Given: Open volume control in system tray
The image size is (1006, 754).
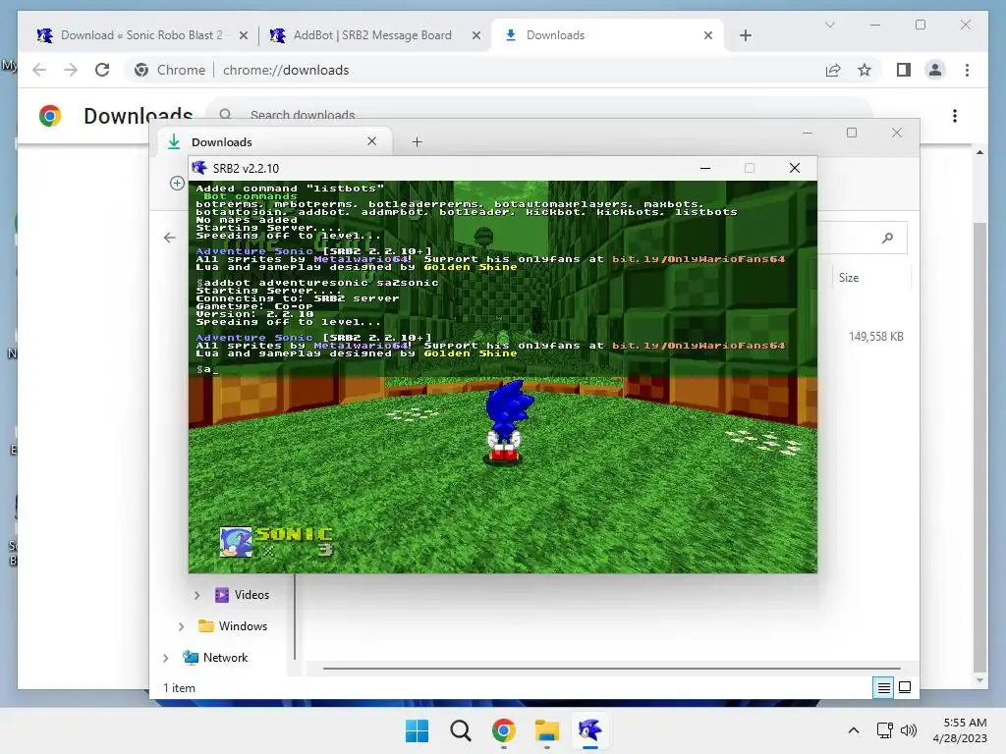Looking at the screenshot, I should (909, 730).
